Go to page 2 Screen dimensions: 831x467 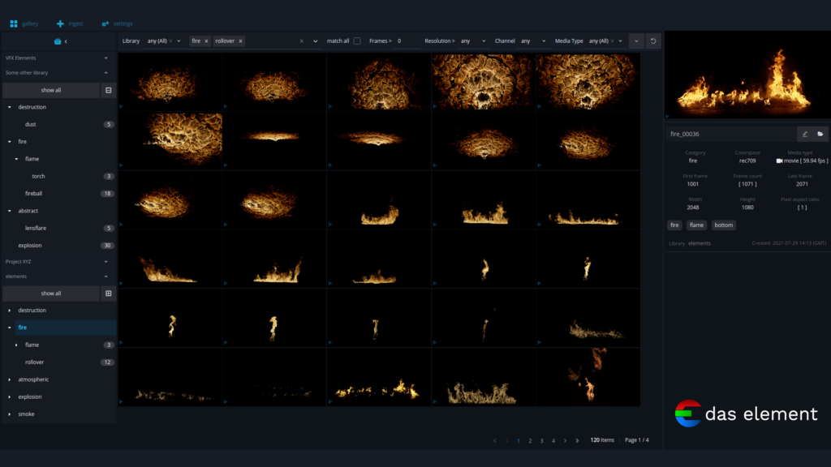(x=530, y=440)
